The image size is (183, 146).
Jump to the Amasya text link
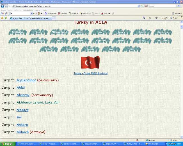(x=22, y=110)
